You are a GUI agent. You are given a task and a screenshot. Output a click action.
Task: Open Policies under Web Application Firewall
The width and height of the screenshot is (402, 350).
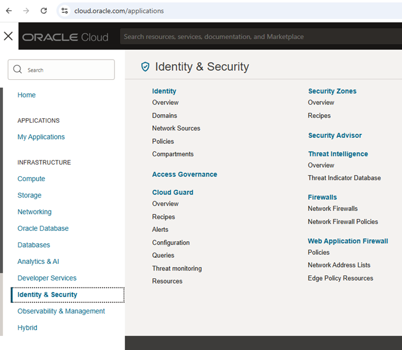pos(319,252)
